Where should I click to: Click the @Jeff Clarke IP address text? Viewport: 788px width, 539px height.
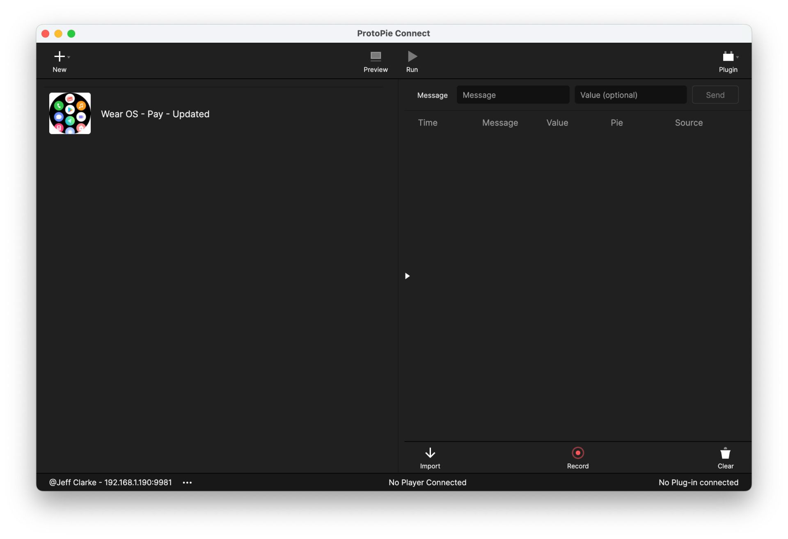click(x=110, y=482)
